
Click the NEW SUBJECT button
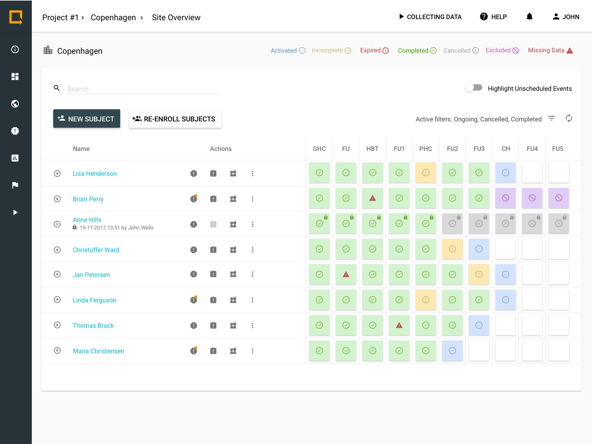click(x=86, y=119)
